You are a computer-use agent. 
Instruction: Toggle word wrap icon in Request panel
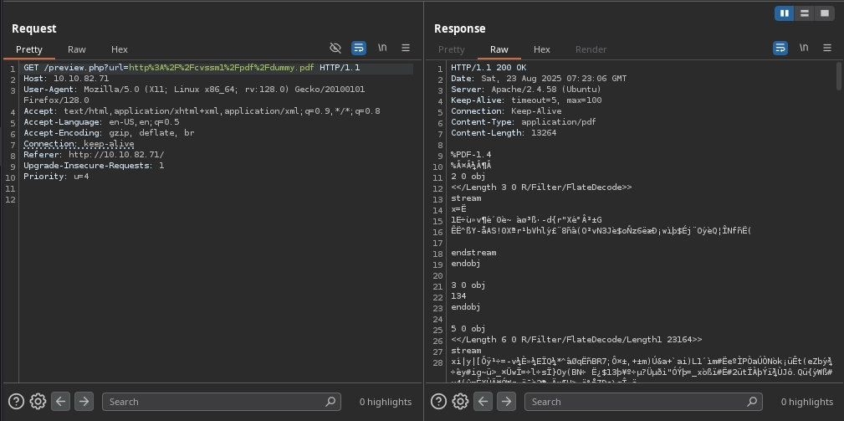(x=359, y=49)
